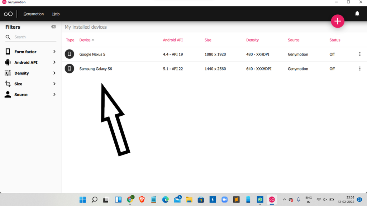Image resolution: width=367 pixels, height=206 pixels.
Task: Open Task View on the taskbar
Action: point(106,200)
